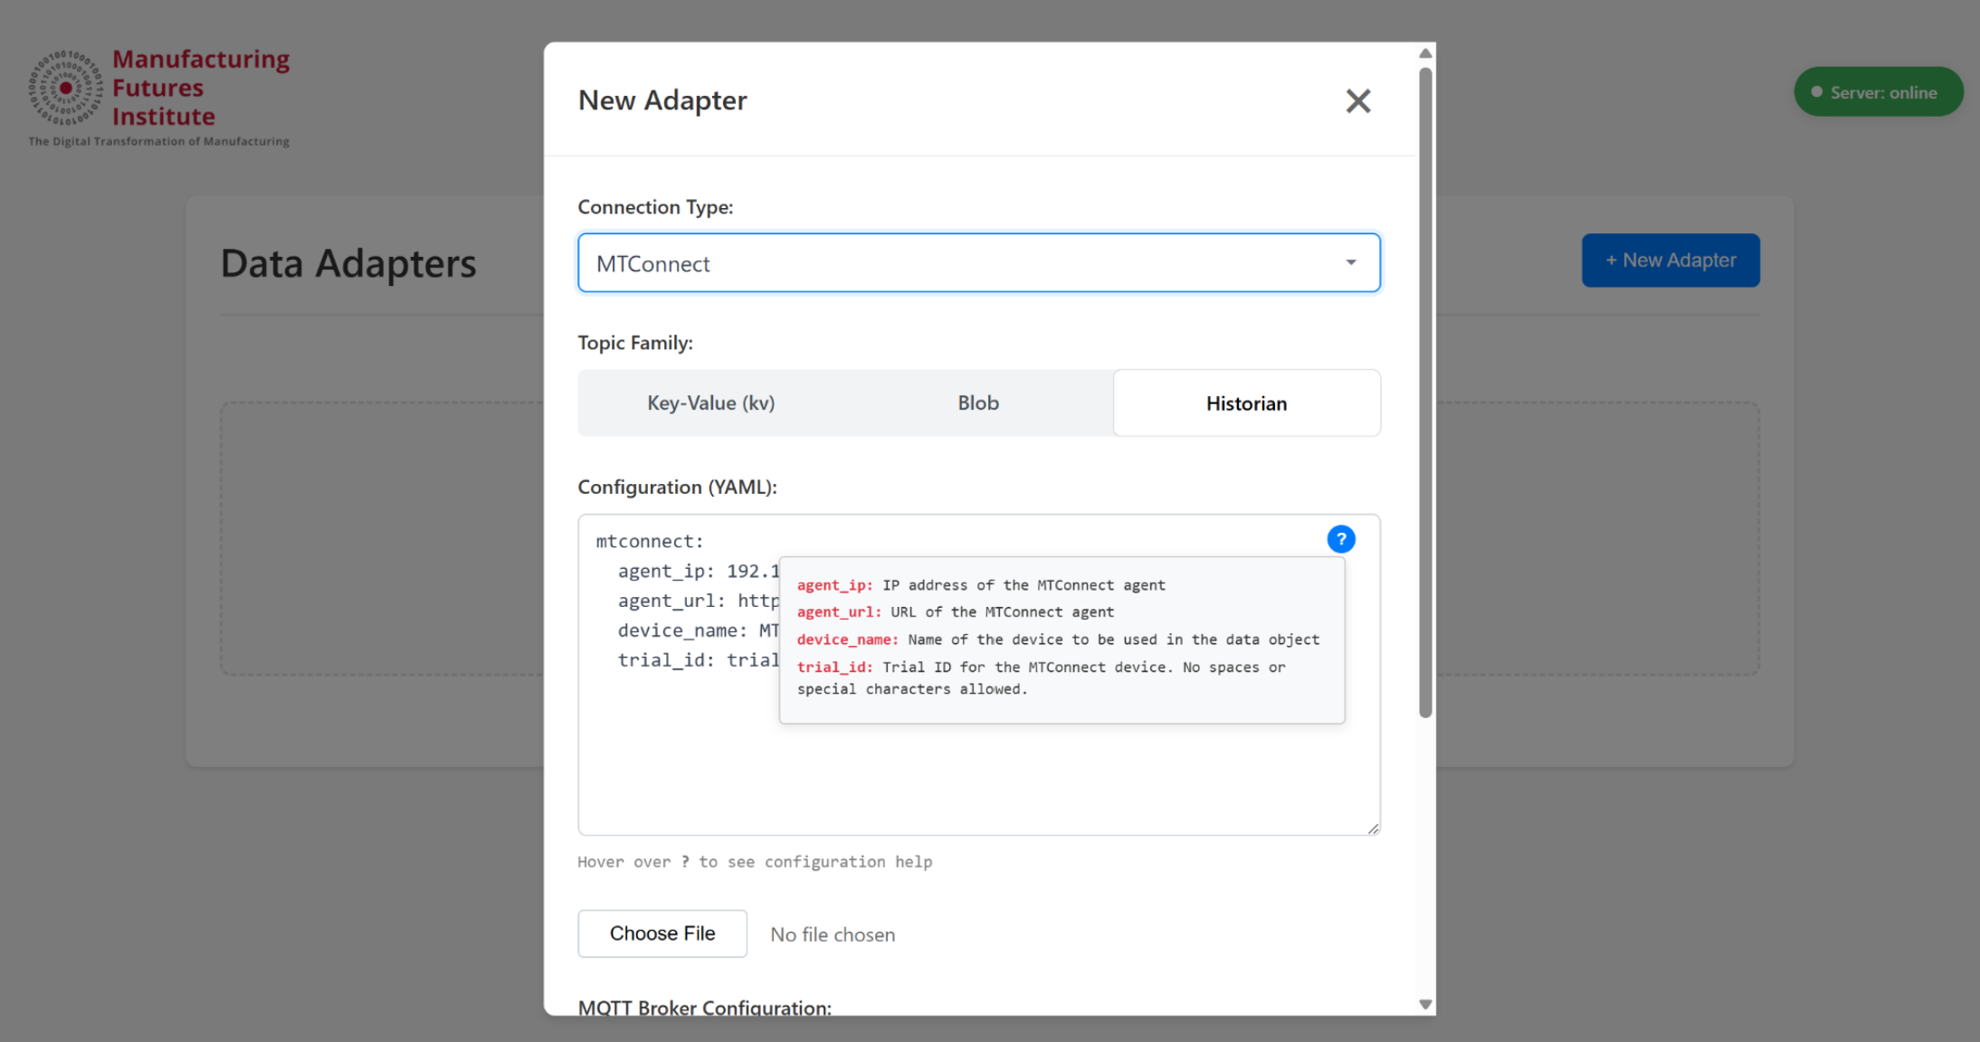Click the 'New Adapter' dialog title
The image size is (1980, 1042).
(662, 100)
